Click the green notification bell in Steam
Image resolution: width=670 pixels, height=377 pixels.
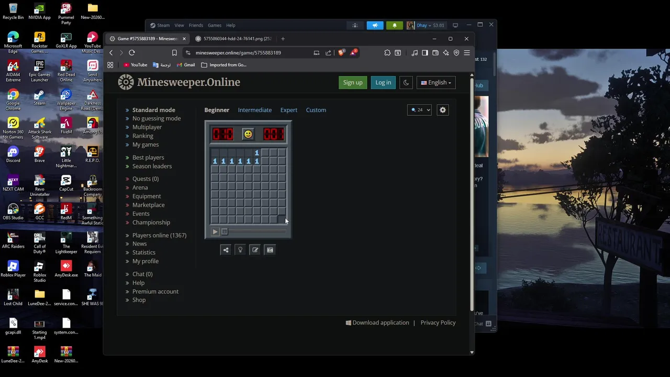tap(395, 25)
